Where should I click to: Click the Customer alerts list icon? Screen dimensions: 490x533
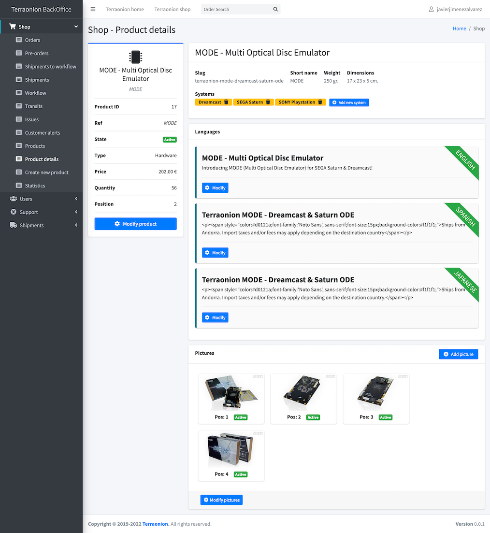[x=19, y=132]
